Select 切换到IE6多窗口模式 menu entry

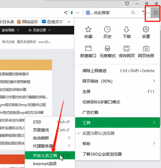pos(118,102)
